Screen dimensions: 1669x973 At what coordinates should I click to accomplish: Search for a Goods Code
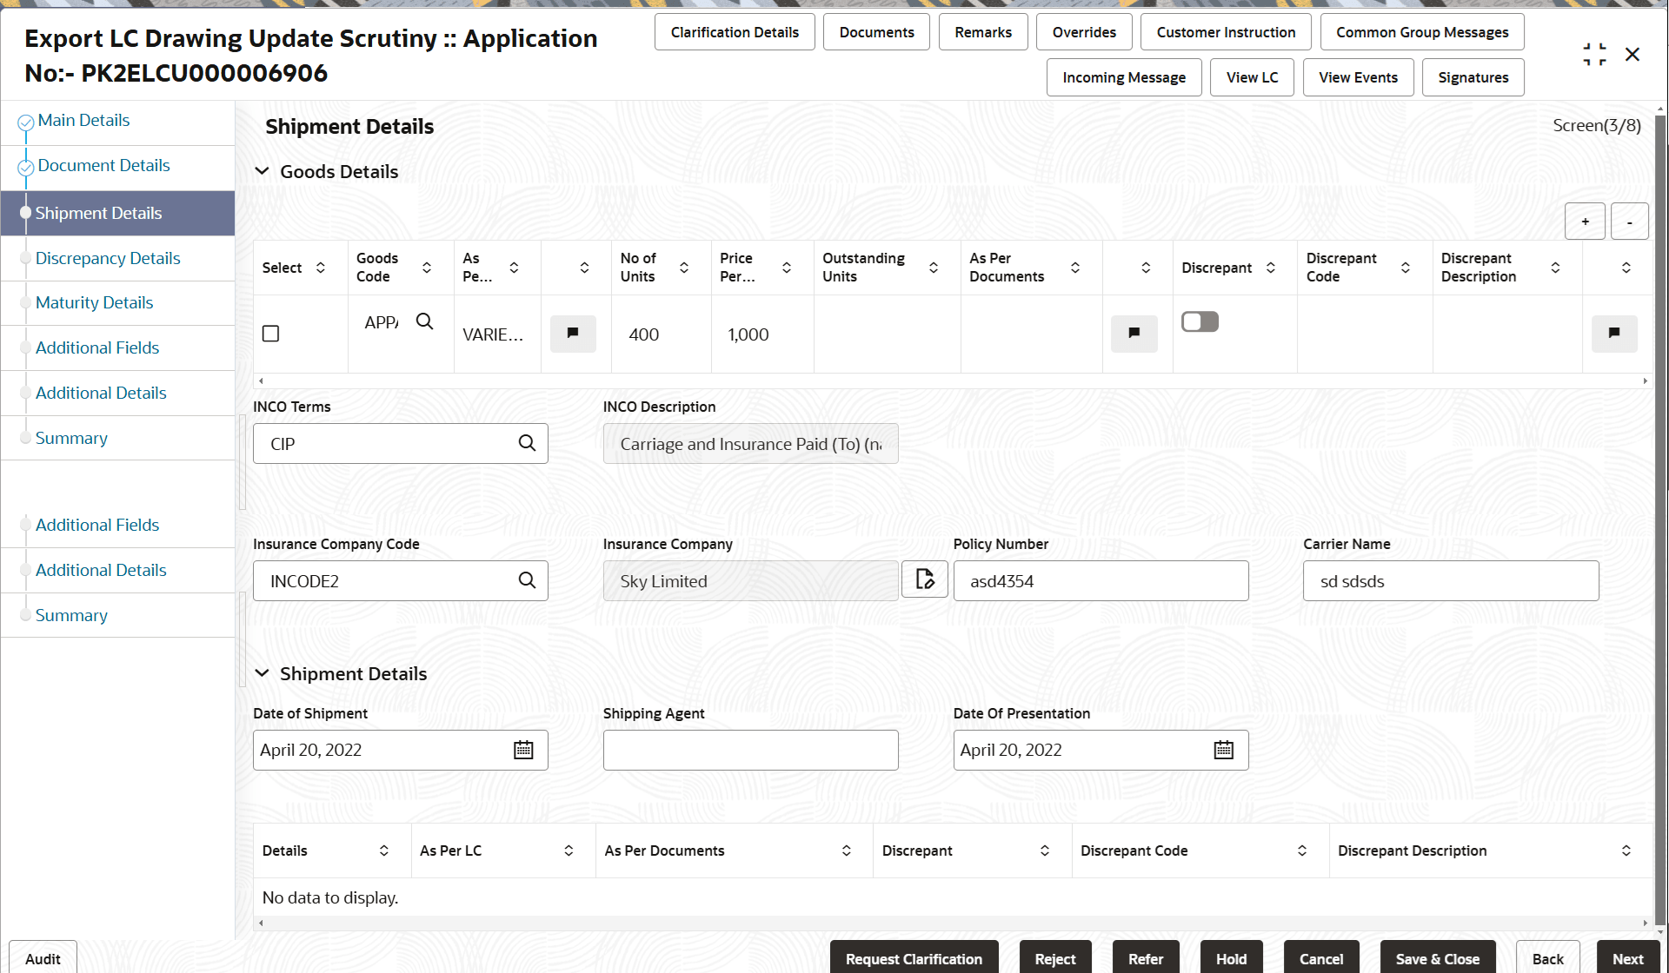[425, 321]
